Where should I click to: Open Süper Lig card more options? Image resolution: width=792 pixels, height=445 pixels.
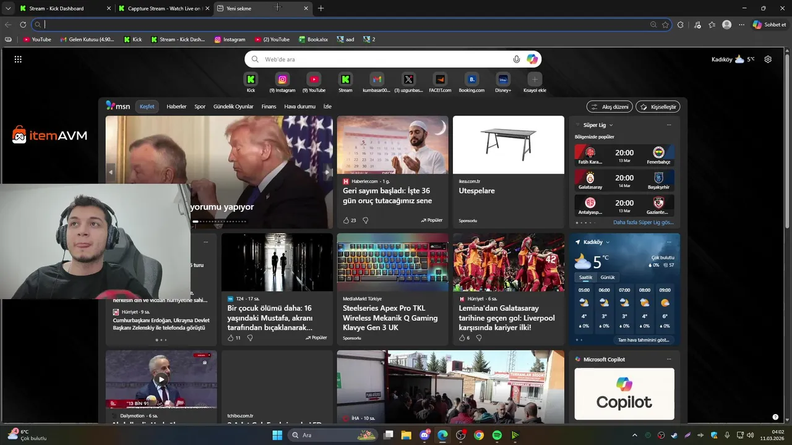tap(669, 125)
